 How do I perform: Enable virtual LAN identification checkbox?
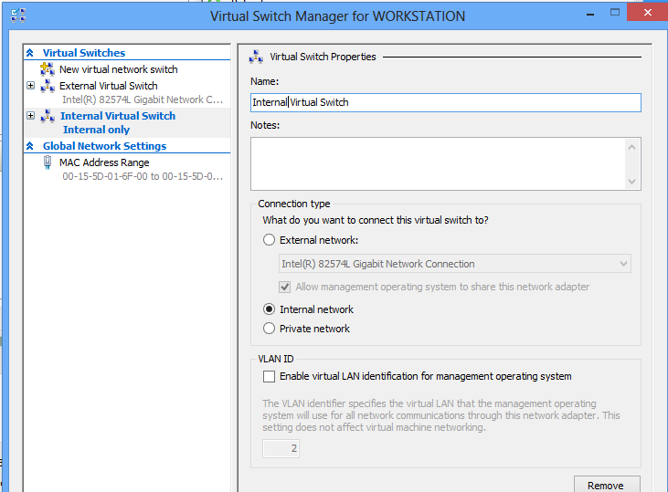269,376
